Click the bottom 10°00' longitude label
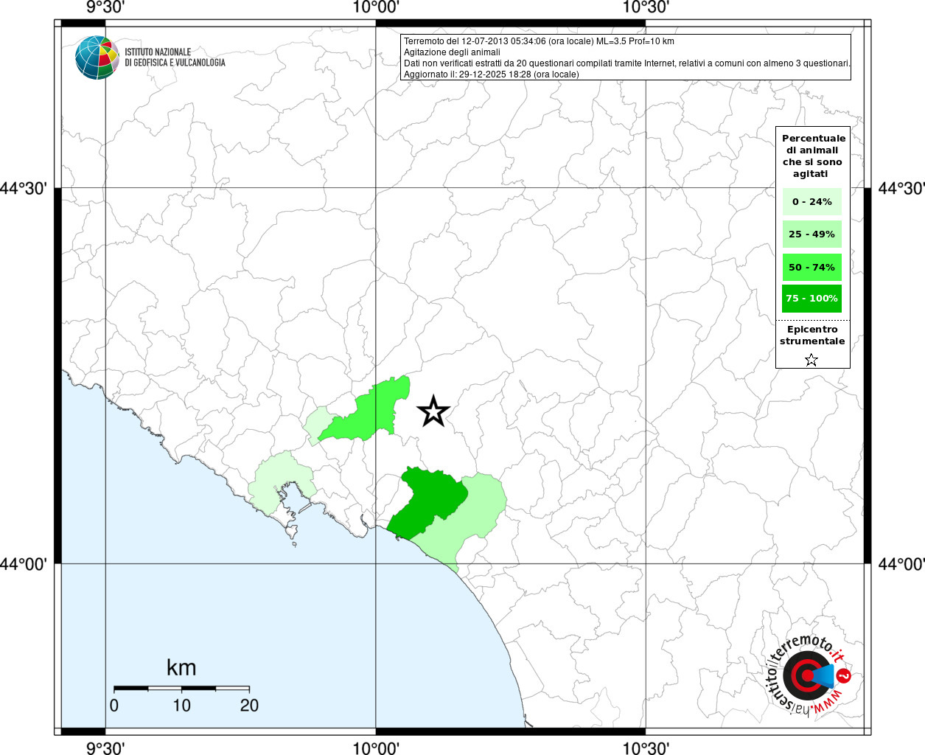Image resolution: width=925 pixels, height=755 pixels. click(376, 748)
